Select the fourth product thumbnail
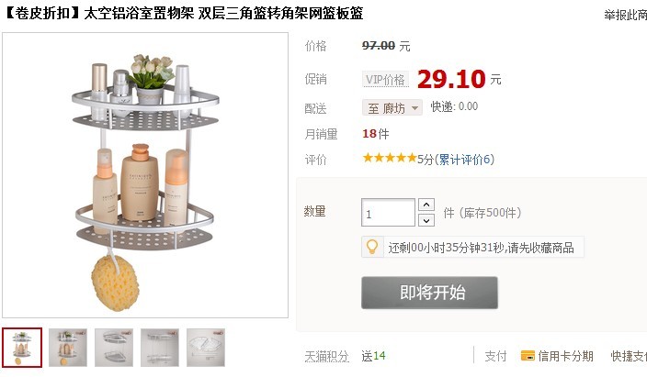647x377 pixels. click(x=160, y=348)
